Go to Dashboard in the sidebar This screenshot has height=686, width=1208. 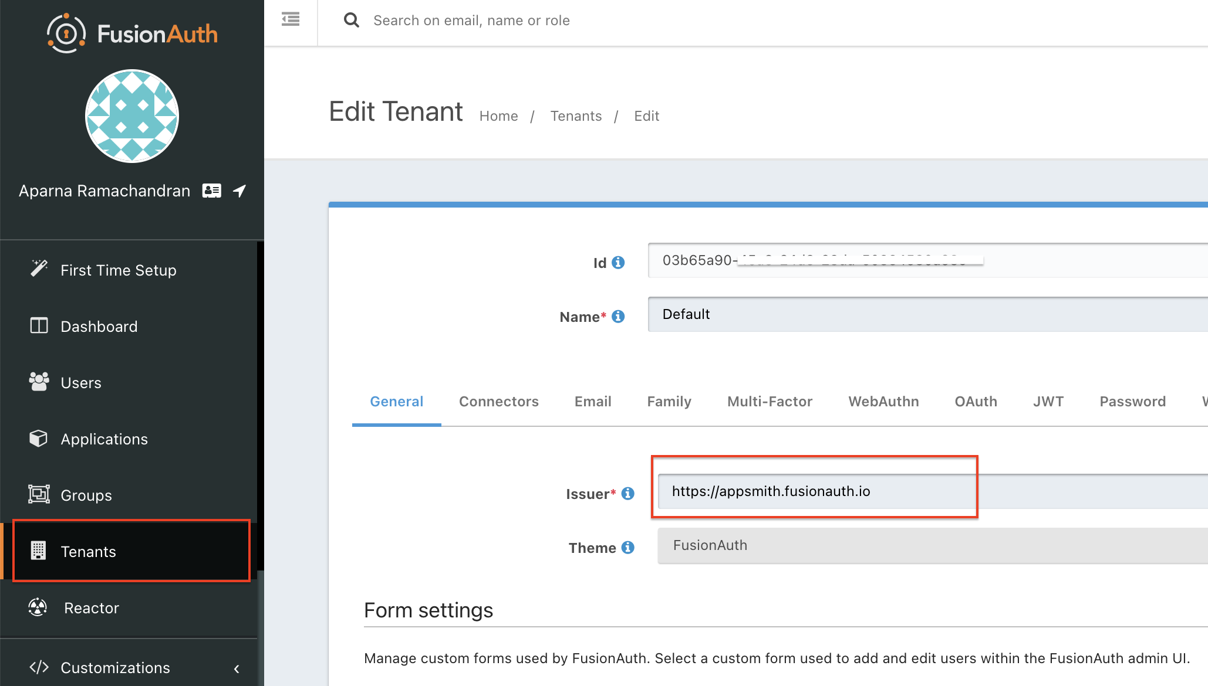99,326
